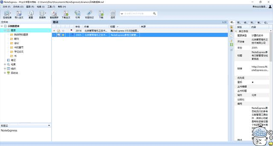
Task: Click into the toolbar search input field
Action: 138,14
